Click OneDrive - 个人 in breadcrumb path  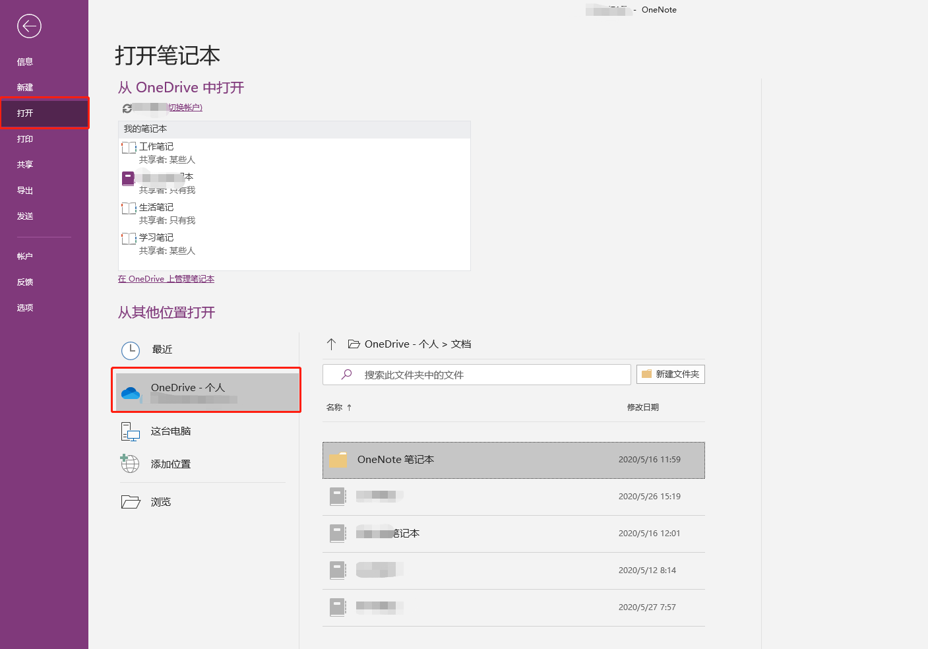tap(402, 344)
